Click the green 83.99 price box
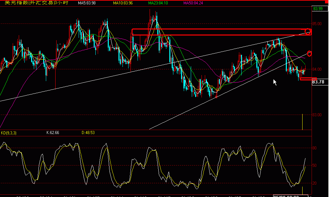 320,9
